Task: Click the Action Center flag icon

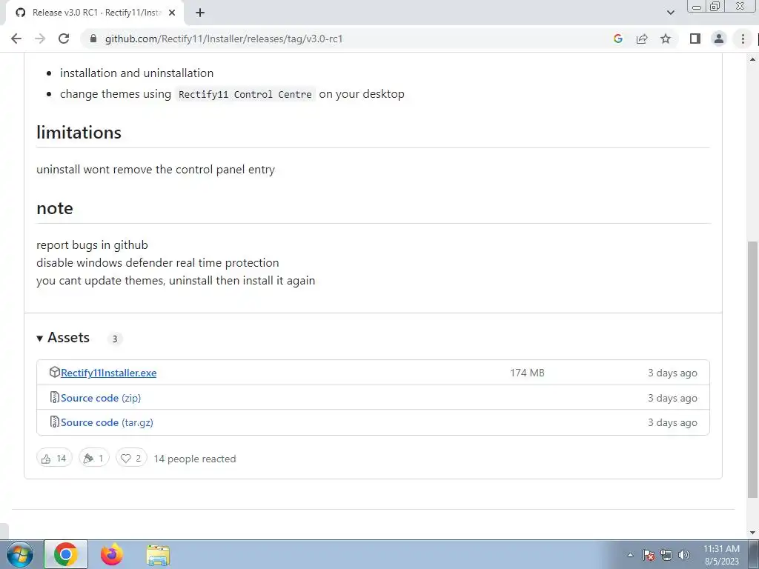Action: pos(649,556)
